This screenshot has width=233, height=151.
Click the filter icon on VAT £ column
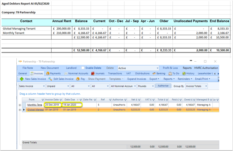(153, 100)
